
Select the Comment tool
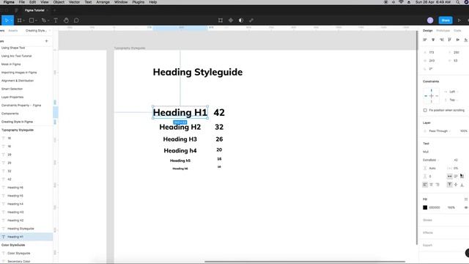click(x=76, y=21)
